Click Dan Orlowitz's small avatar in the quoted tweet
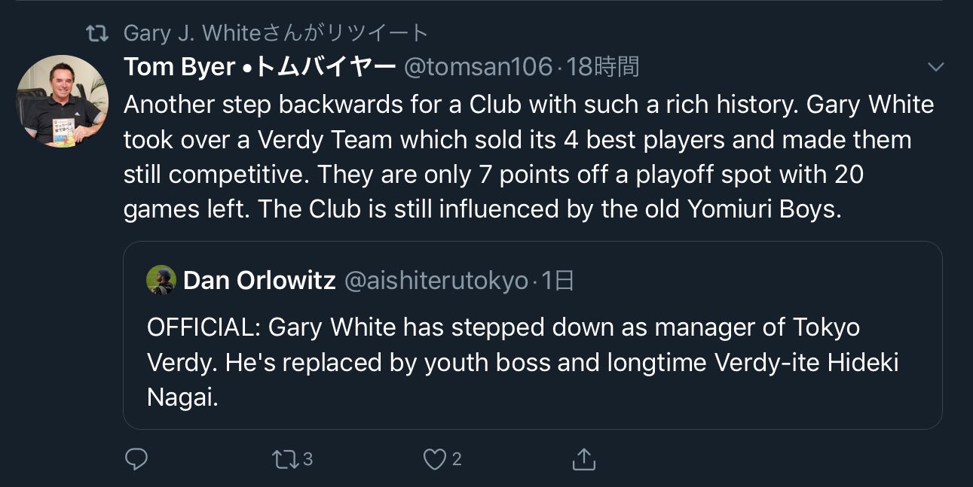 pyautogui.click(x=161, y=281)
